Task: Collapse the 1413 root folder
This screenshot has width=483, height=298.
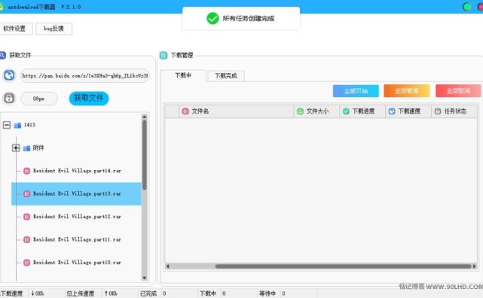Action: coord(7,125)
